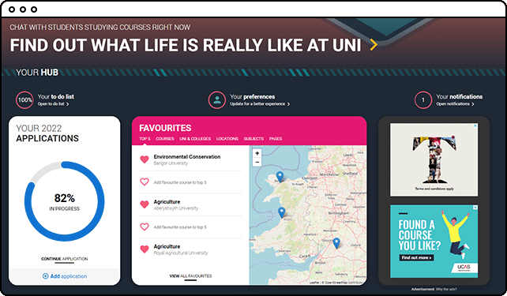
Task: Click Your notifications heading
Action: pos(459,96)
